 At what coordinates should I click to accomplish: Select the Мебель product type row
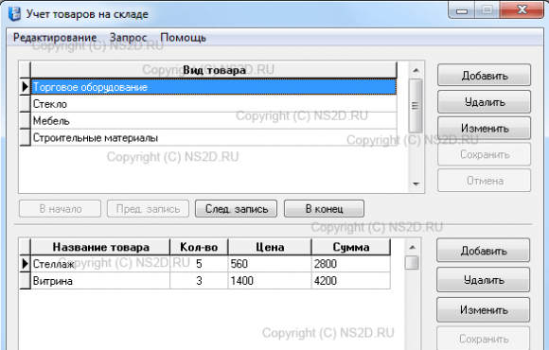pyautogui.click(x=214, y=121)
